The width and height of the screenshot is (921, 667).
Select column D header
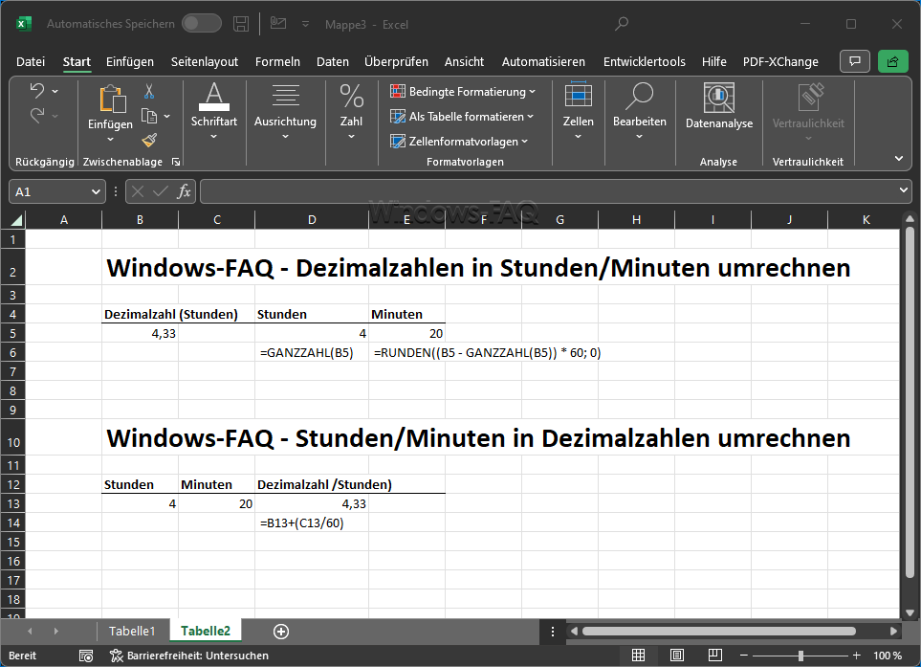tap(312, 220)
